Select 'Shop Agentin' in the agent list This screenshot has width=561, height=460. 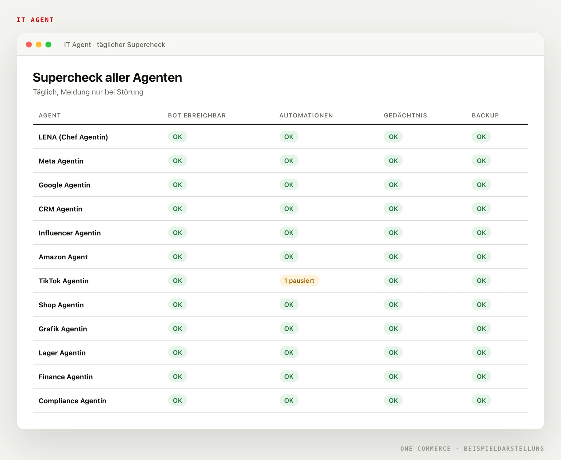(61, 305)
